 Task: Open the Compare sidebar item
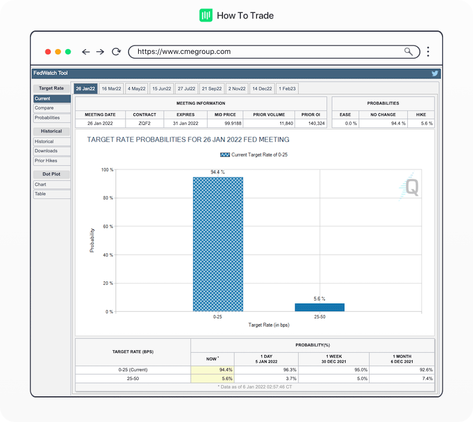tap(52, 108)
